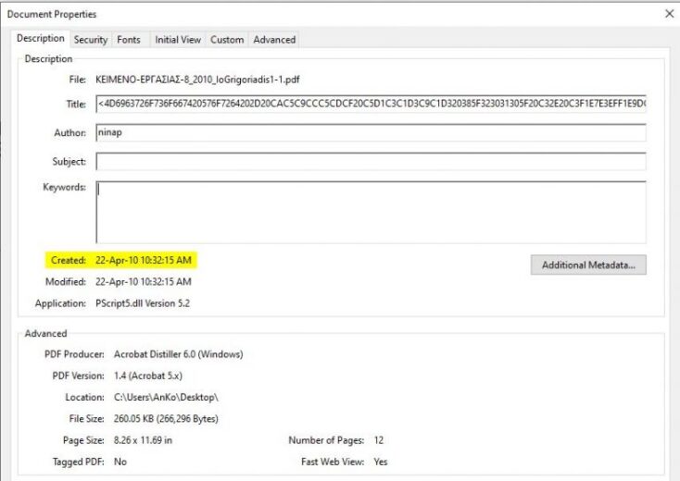The height and width of the screenshot is (481, 680).
Task: Switch to the Security tab
Action: point(91,40)
